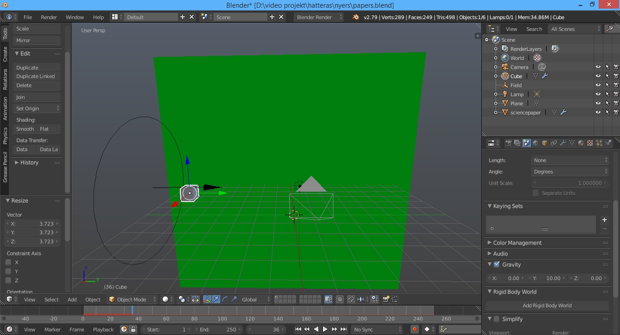620x335 pixels.
Task: Open the Physics properties tab icon
Action: (608, 143)
